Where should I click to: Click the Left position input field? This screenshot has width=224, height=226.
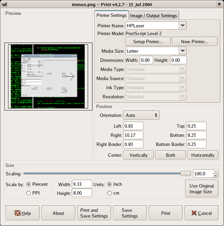133,126
